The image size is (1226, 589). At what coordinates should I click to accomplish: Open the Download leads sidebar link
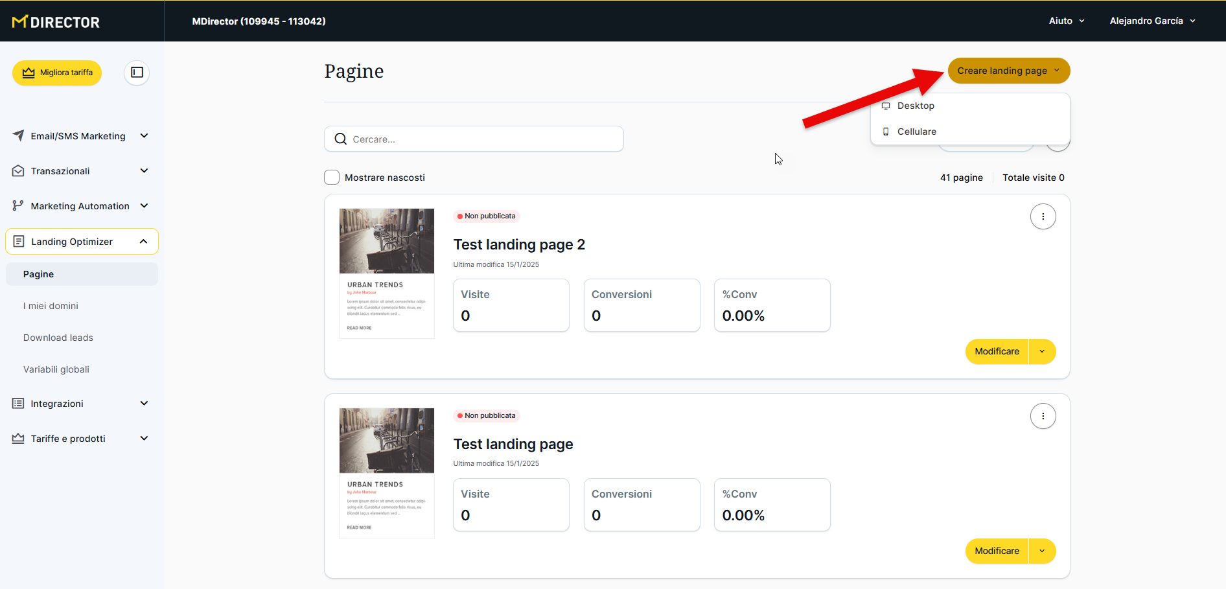coord(58,338)
